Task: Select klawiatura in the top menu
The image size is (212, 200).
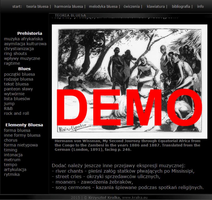Action: click(156, 7)
